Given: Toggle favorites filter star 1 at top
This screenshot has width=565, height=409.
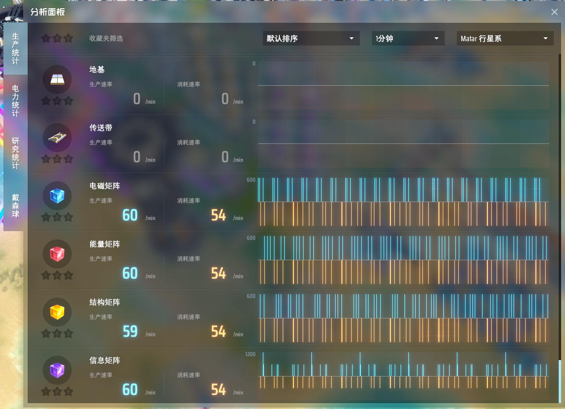Looking at the screenshot, I should pyautogui.click(x=46, y=38).
